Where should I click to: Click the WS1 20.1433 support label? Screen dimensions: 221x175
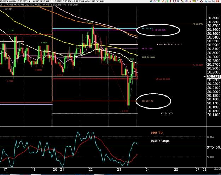pos(167,113)
